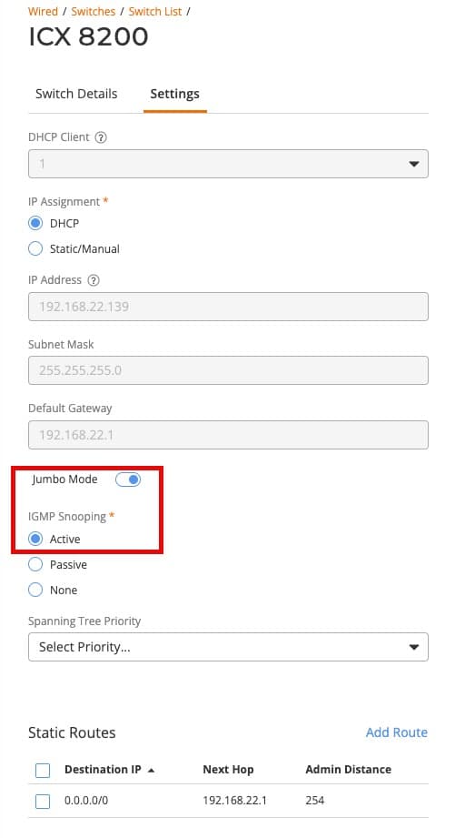This screenshot has width=475, height=838.
Task: Open the DHCP Client dropdown
Action: (x=228, y=164)
